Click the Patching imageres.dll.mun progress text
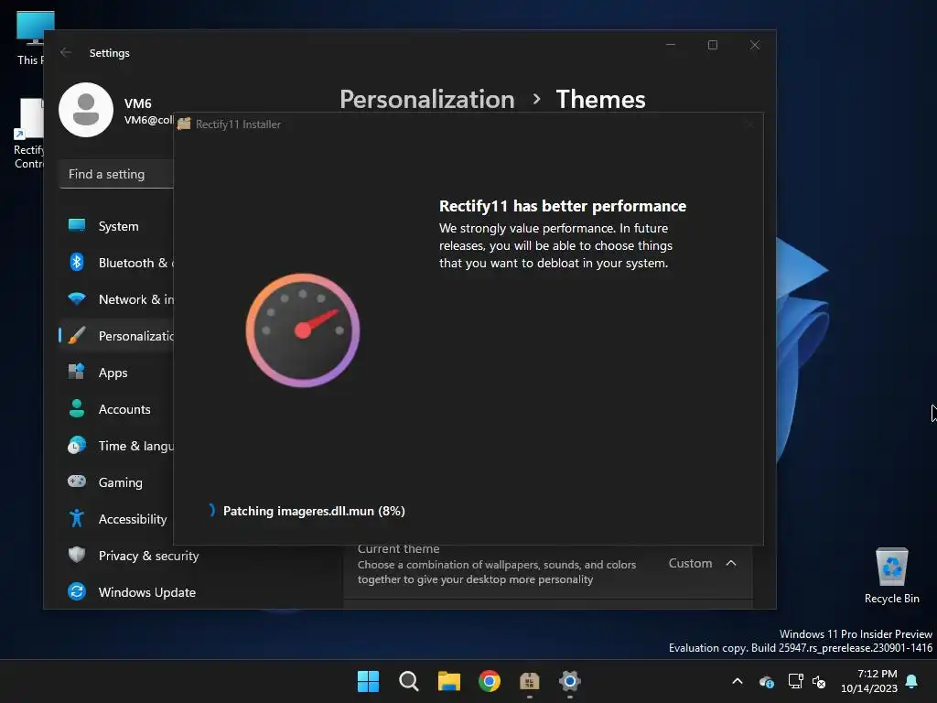 coord(314,511)
